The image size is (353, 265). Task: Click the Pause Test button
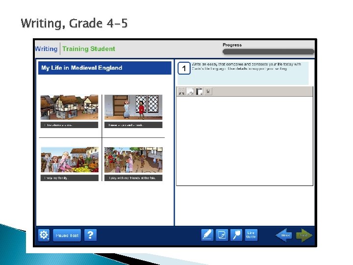point(67,235)
